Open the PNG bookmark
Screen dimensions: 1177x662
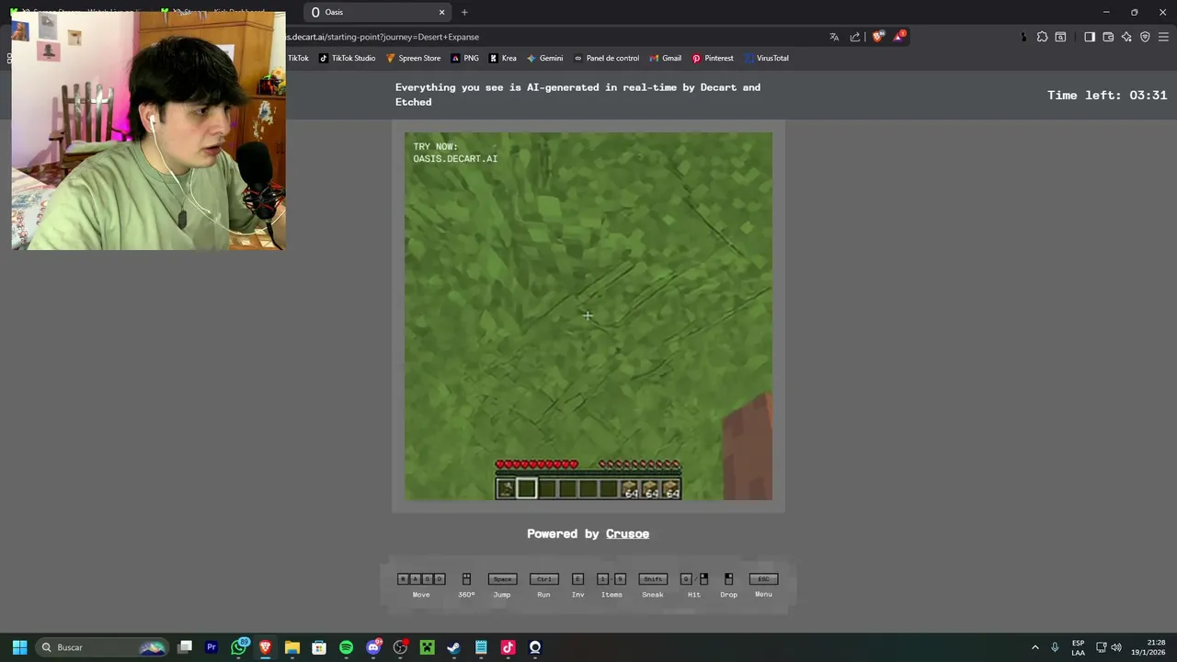coord(465,58)
